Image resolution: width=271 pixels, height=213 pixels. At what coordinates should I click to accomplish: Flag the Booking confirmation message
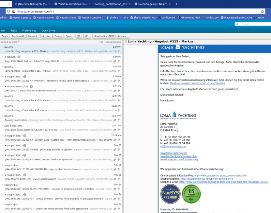tap(119, 120)
